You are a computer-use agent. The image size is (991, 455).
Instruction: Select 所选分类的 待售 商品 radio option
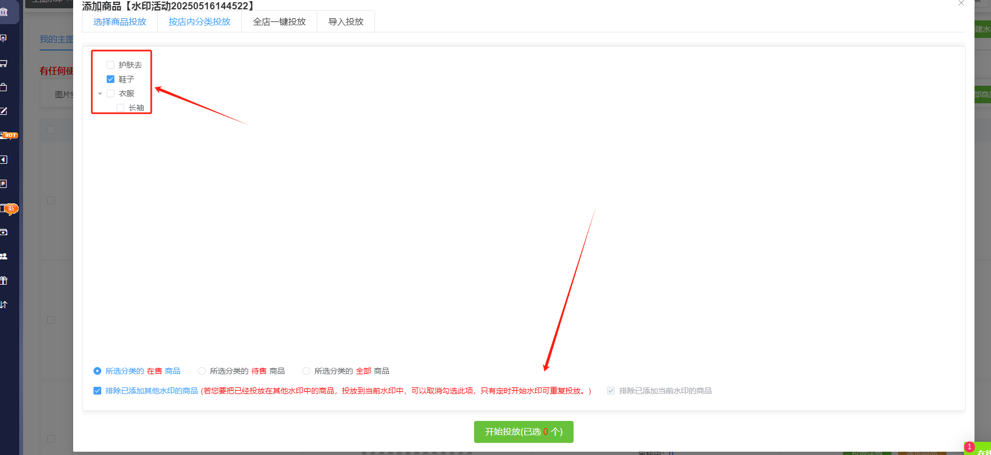click(x=202, y=371)
